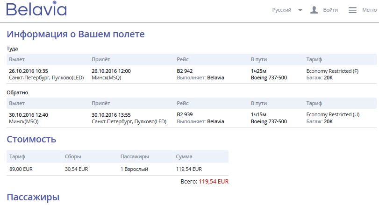Click Economy Restricted (U) tariff text
Image resolution: width=379 pixels, height=205 pixels.
(332, 114)
